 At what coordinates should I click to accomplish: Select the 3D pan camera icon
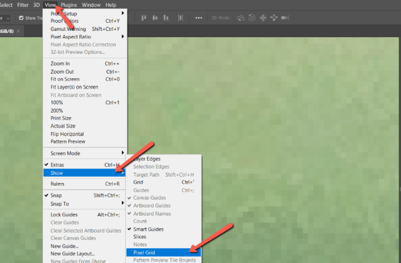pos(262,18)
